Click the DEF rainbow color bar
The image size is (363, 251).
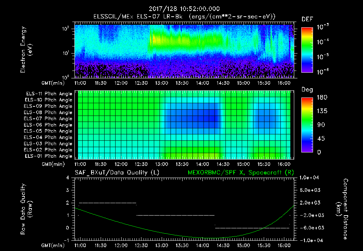(307, 50)
